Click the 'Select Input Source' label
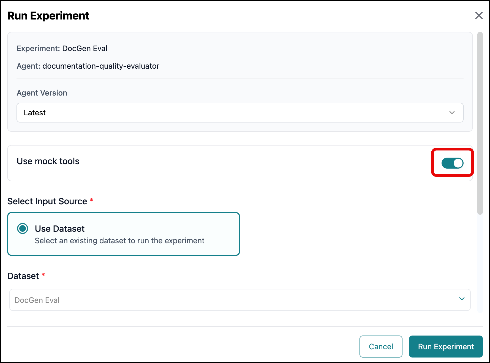Screen dimensions: 490x363 [x=47, y=201]
